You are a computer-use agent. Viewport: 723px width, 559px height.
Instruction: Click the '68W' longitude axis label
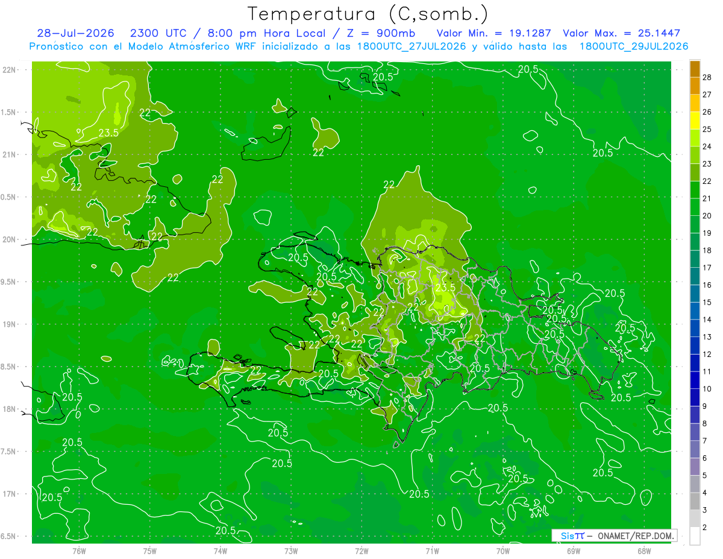(644, 551)
